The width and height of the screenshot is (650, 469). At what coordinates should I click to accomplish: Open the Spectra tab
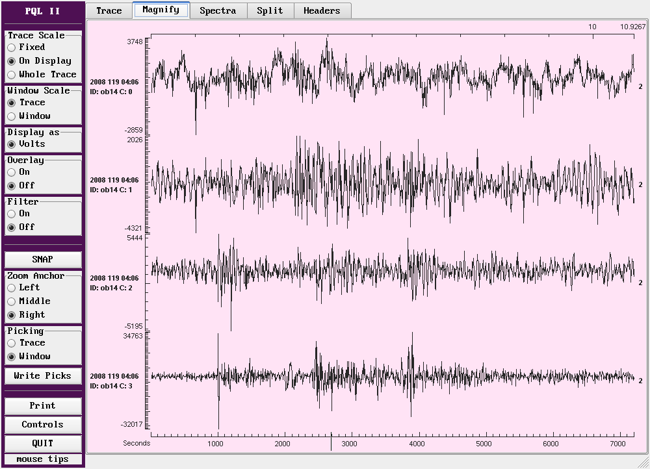pyautogui.click(x=218, y=10)
